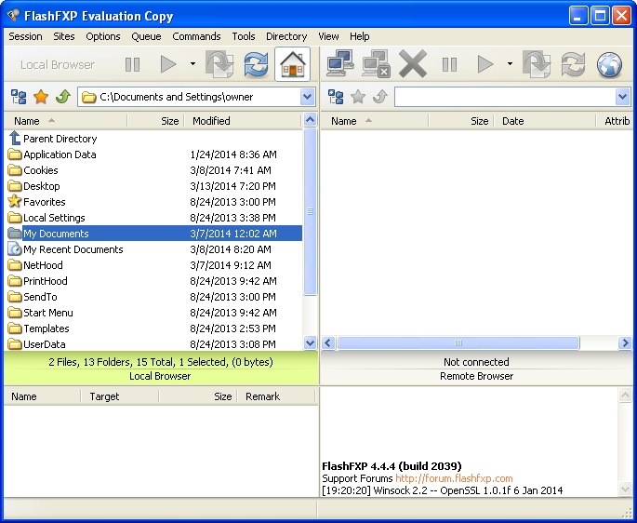Open the Tools menu
This screenshot has width=637, height=523.
pyautogui.click(x=244, y=36)
